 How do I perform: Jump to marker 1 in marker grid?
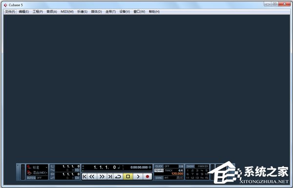188,170
